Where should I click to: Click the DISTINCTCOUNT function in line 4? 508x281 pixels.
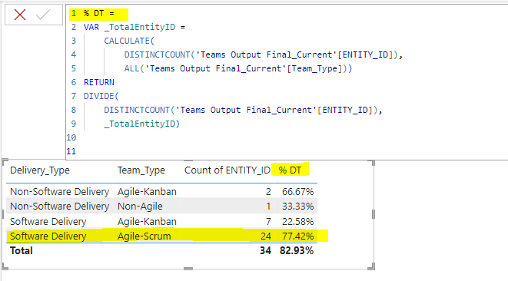coord(157,55)
